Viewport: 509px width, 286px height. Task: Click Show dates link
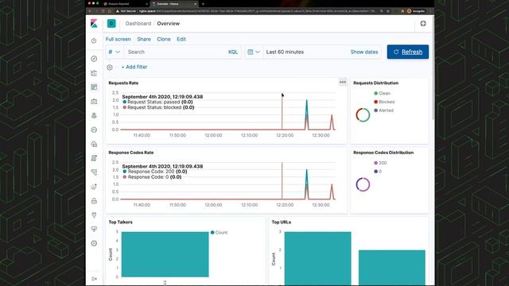pos(364,52)
